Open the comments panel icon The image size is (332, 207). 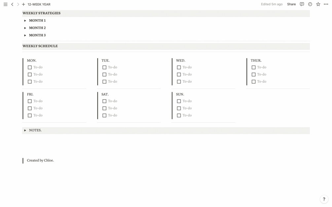(x=302, y=4)
